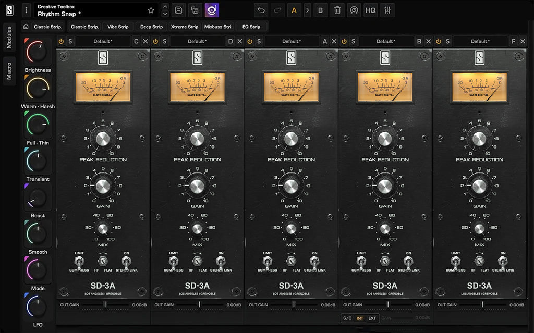Image resolution: width=534 pixels, height=333 pixels.
Task: Remove module in slot D with X
Action: coord(240,41)
